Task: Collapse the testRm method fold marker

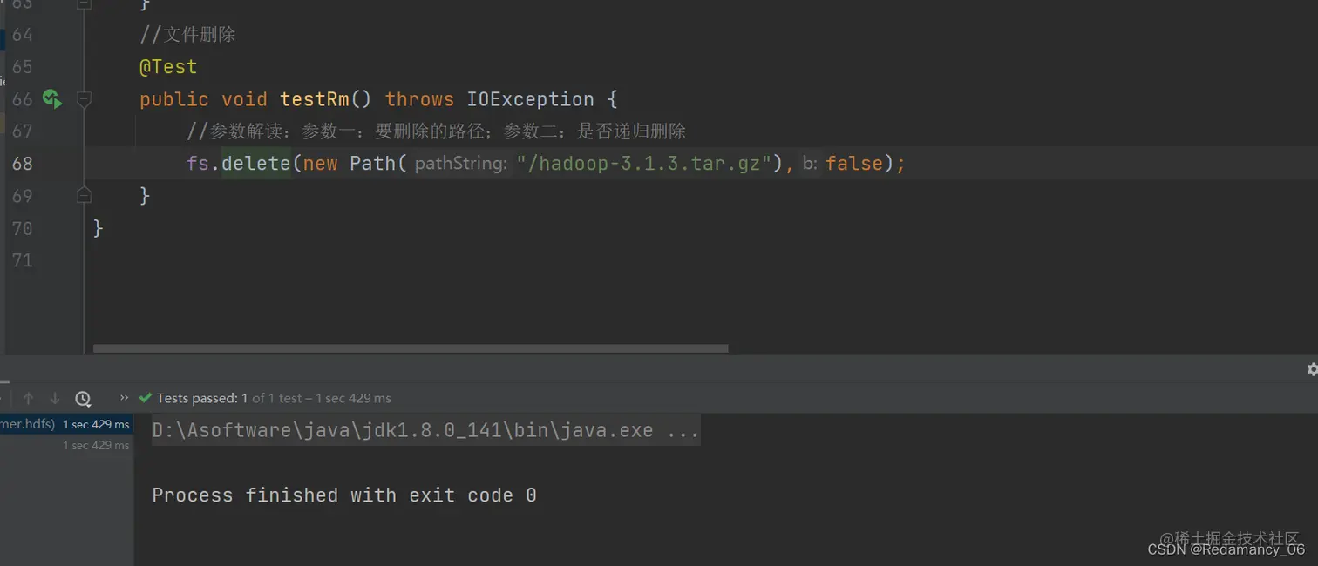Action: point(85,99)
